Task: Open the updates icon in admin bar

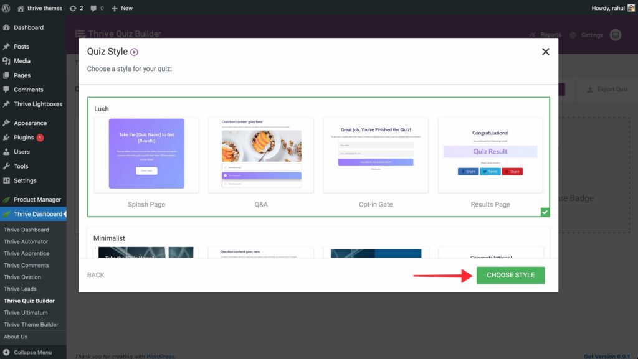Action: tap(74, 8)
